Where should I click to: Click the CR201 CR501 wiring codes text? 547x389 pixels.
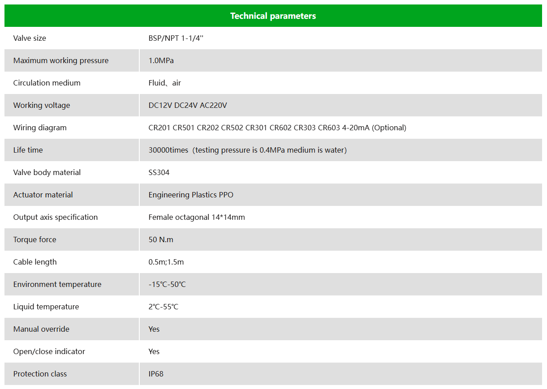277,128
